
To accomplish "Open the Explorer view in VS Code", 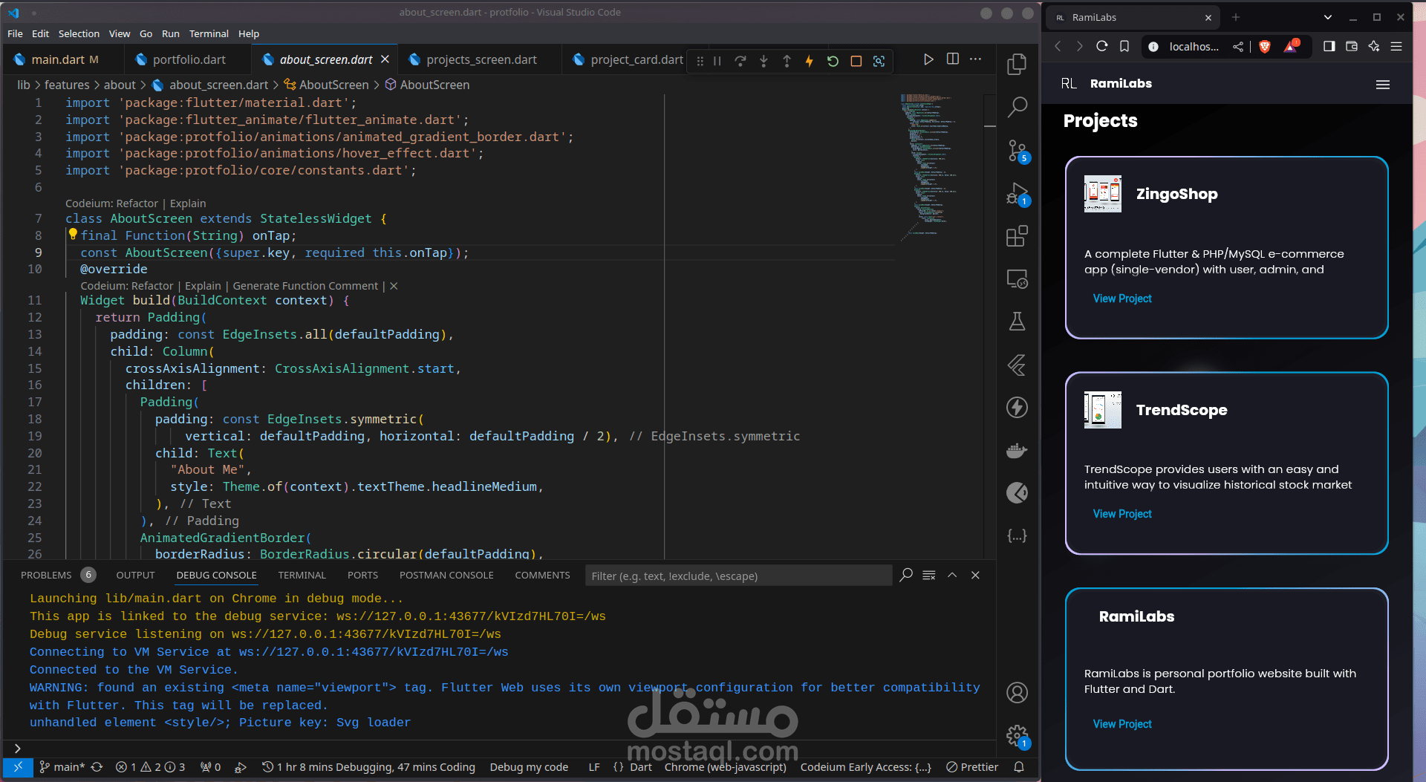I will (x=1017, y=65).
